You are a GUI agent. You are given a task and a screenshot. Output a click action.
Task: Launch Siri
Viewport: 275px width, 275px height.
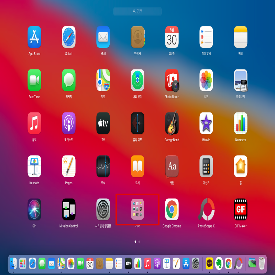tap(34, 209)
